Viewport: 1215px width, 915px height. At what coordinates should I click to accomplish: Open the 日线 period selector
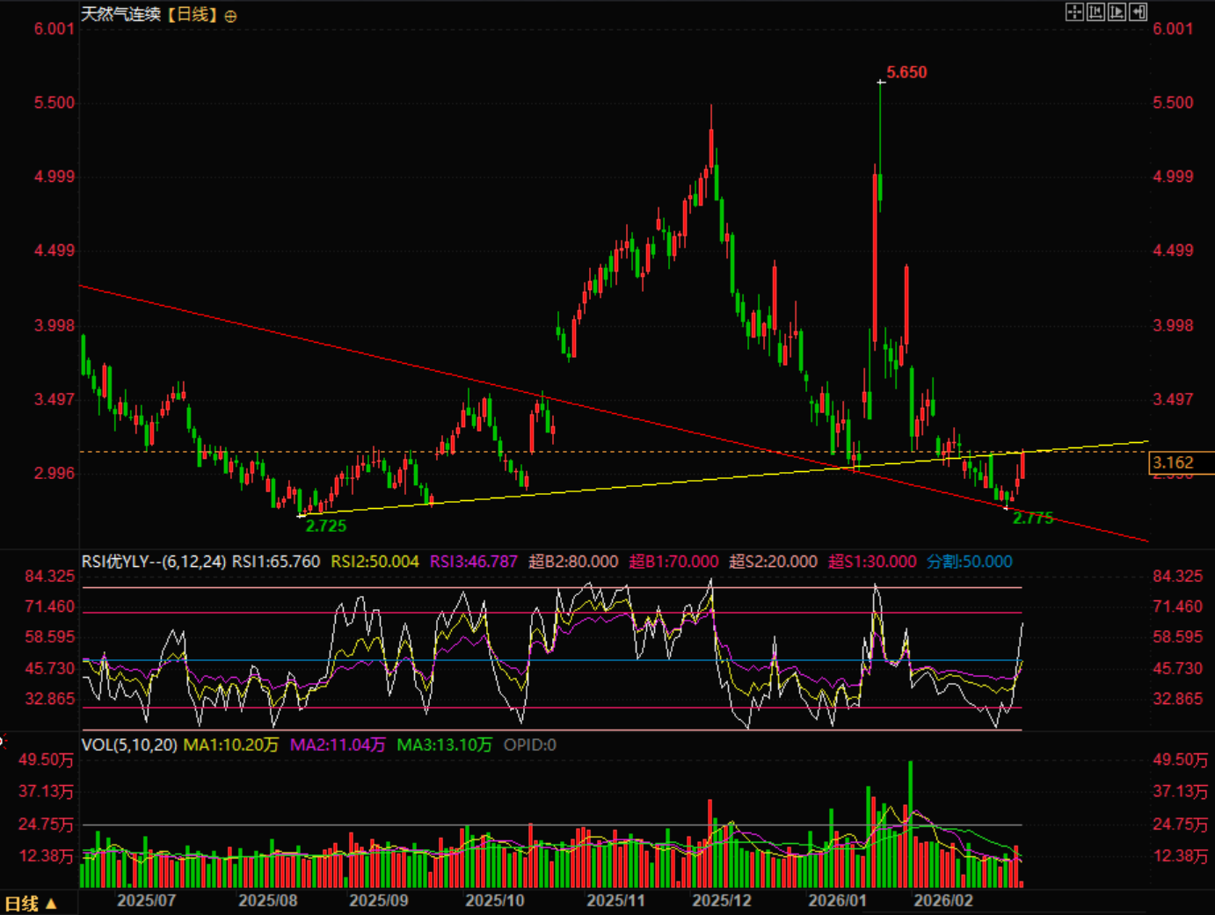tap(31, 904)
